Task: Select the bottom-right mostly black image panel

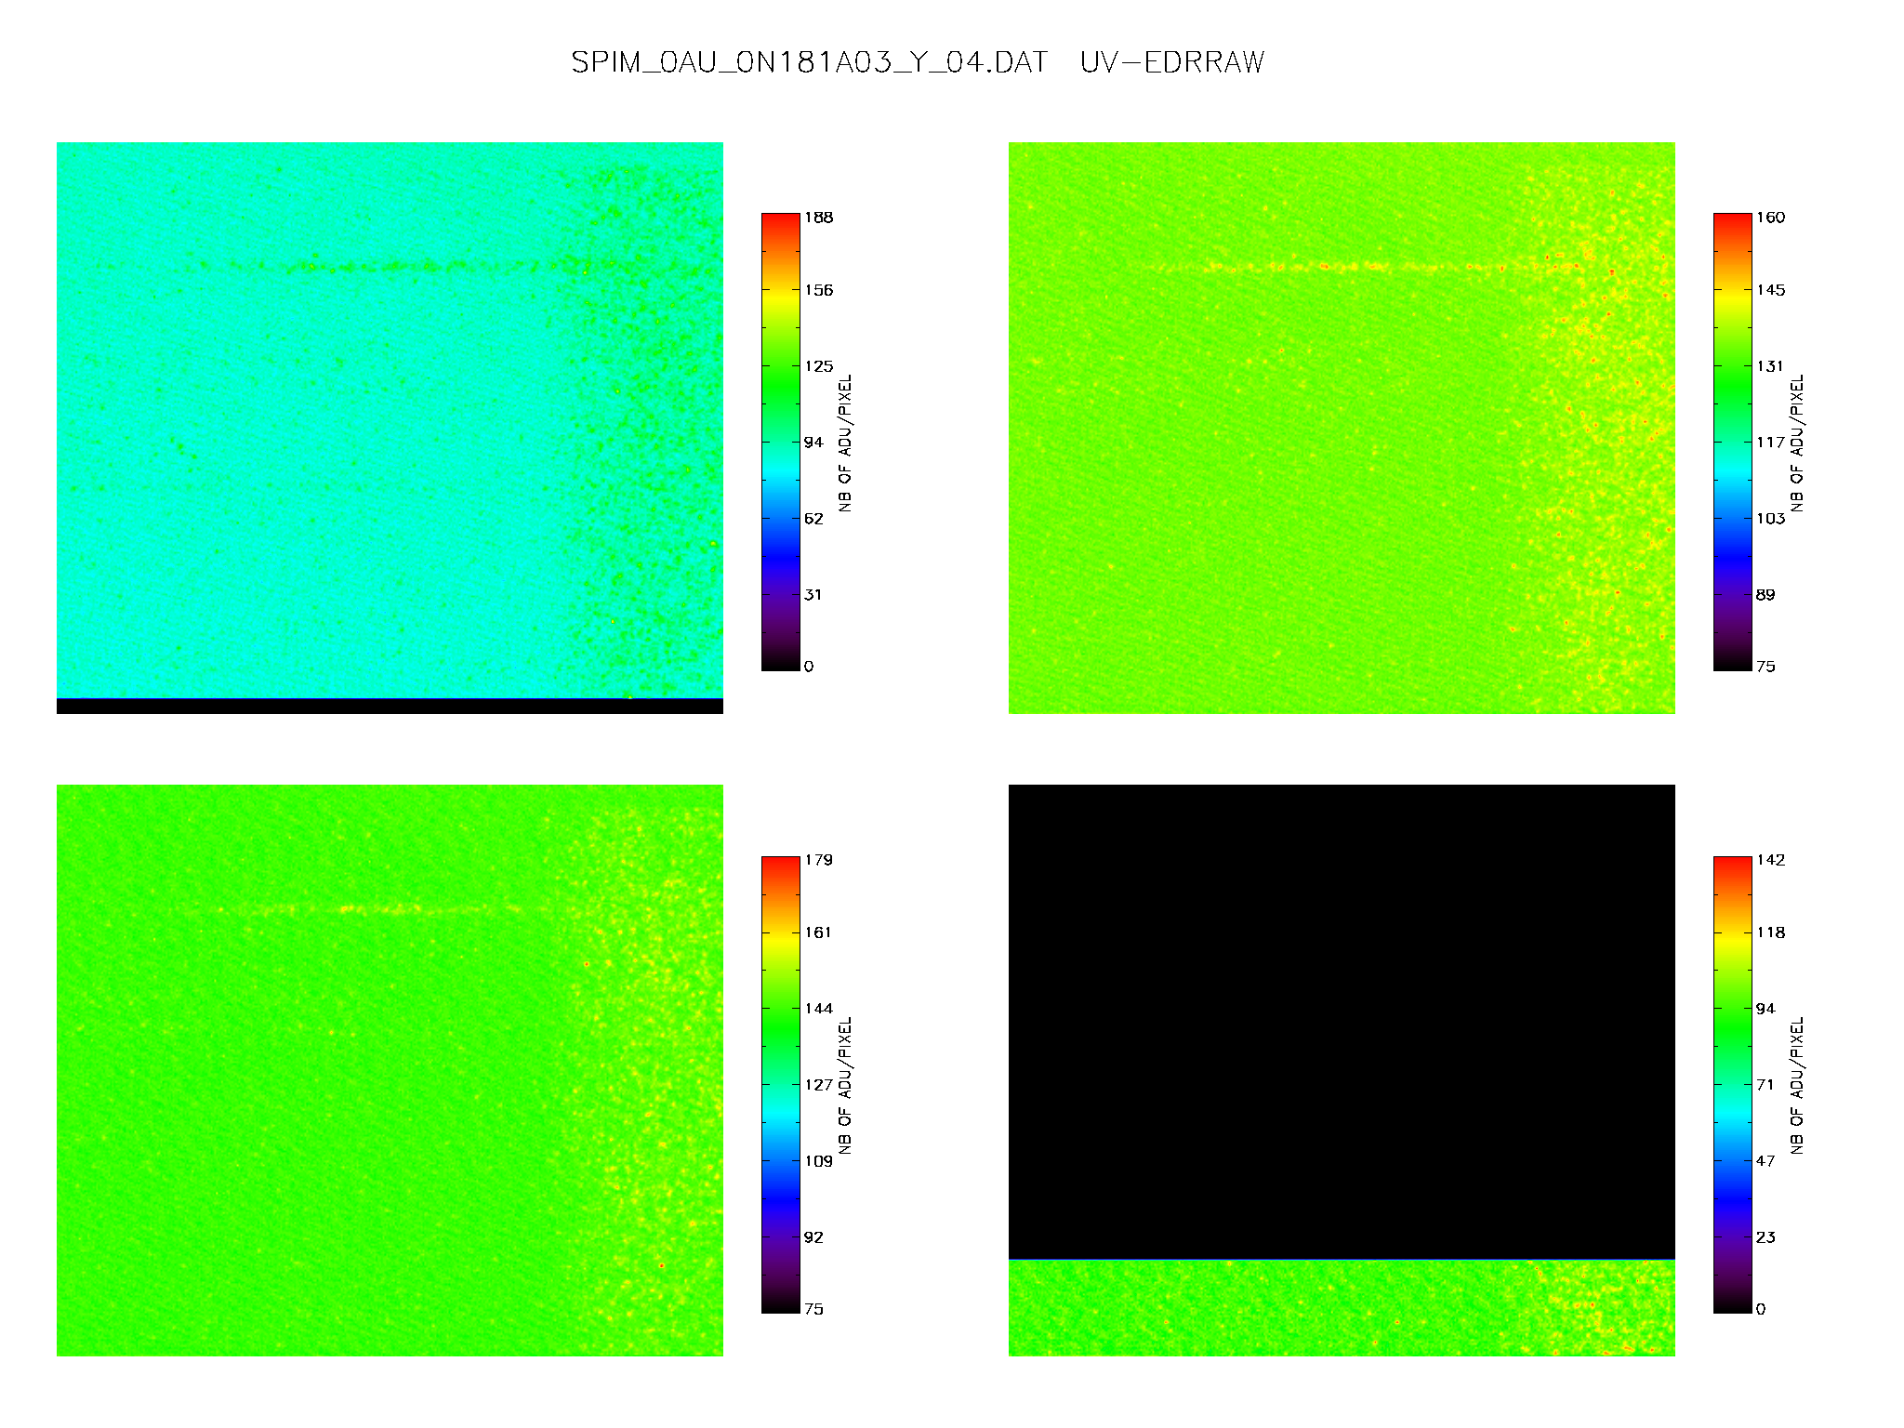Action: click(x=1342, y=1070)
